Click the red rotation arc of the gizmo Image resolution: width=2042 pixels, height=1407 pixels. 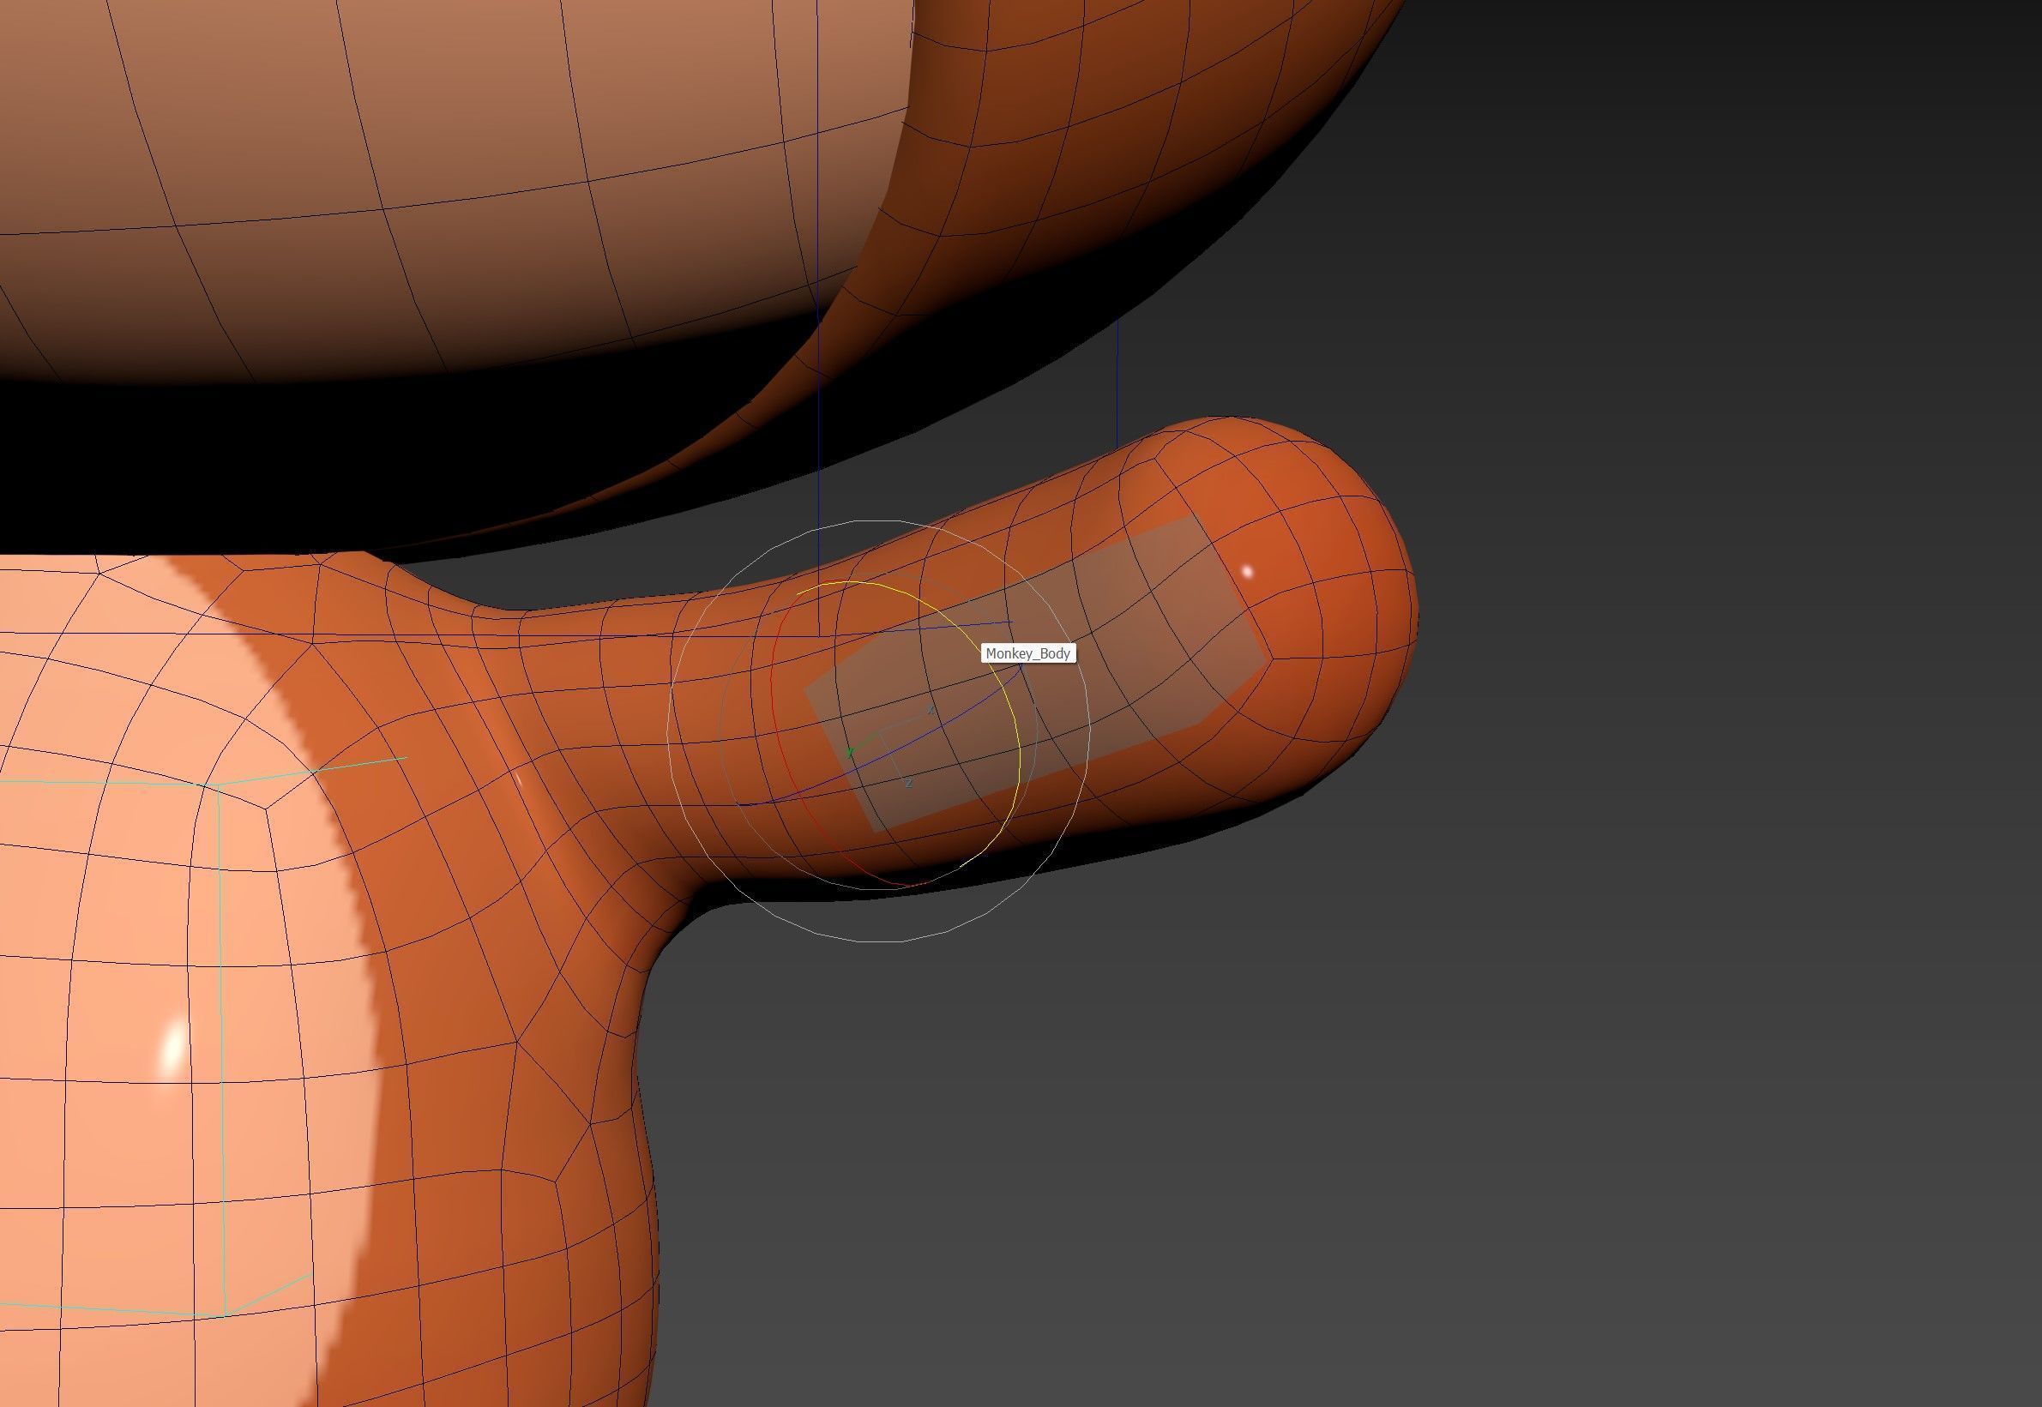pyautogui.click(x=774, y=696)
